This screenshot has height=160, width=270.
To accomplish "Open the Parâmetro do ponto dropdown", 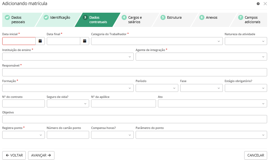I will 201,135.
